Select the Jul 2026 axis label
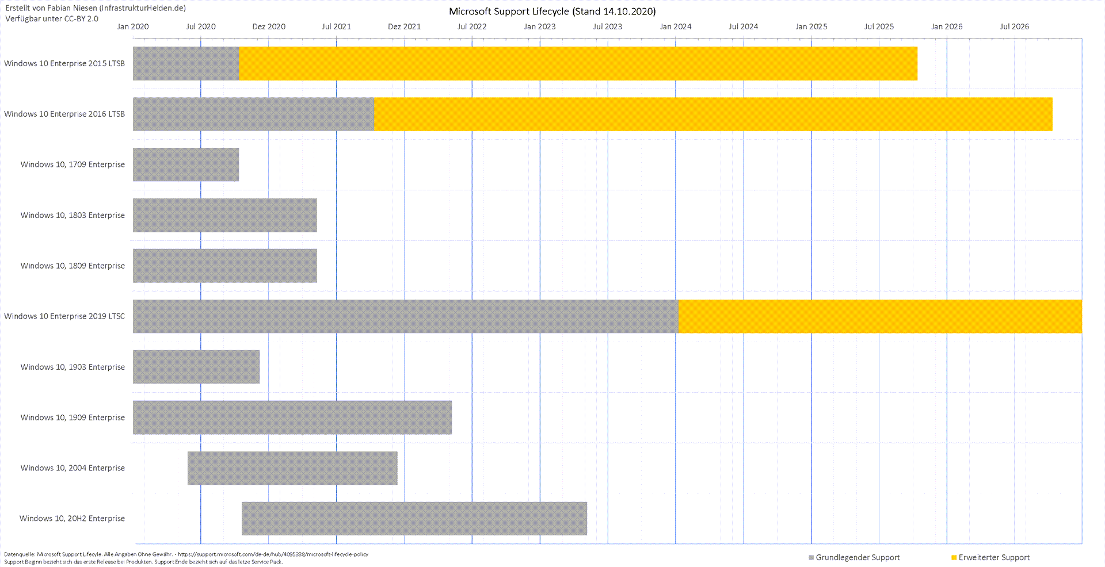The width and height of the screenshot is (1105, 567). (x=1014, y=27)
